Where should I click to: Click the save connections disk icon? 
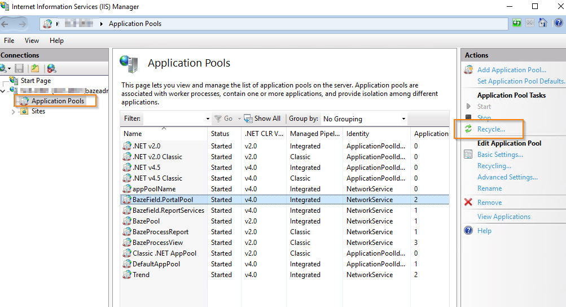(19, 68)
